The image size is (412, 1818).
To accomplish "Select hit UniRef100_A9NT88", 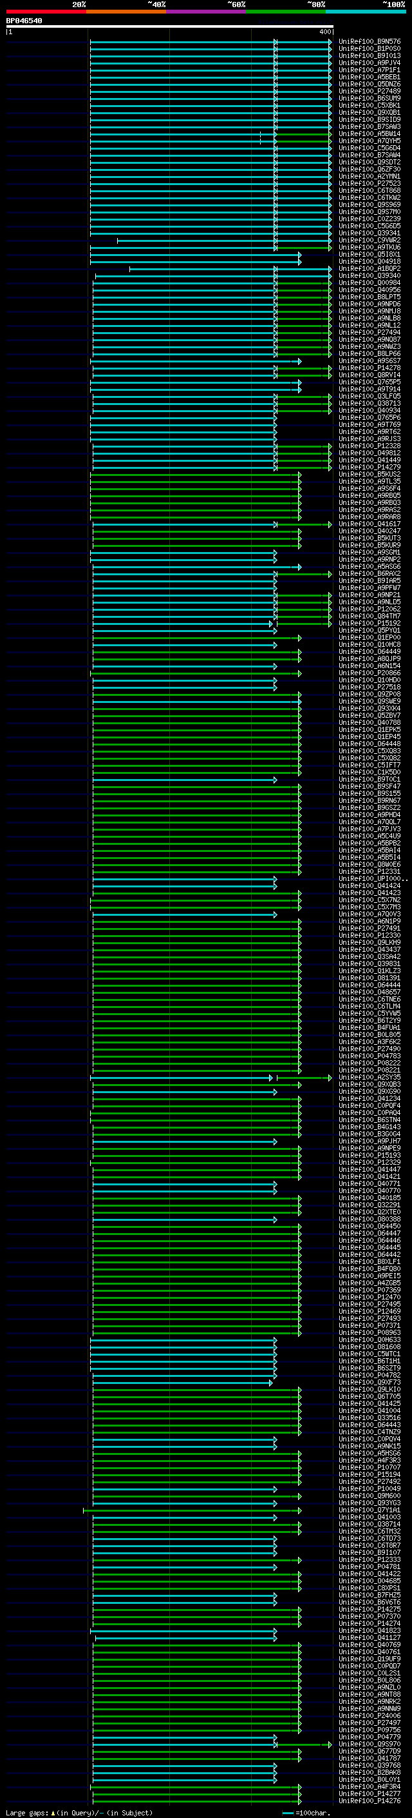I will point(370,1694).
